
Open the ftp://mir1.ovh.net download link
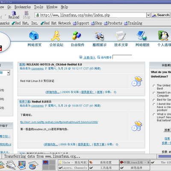point(59,122)
